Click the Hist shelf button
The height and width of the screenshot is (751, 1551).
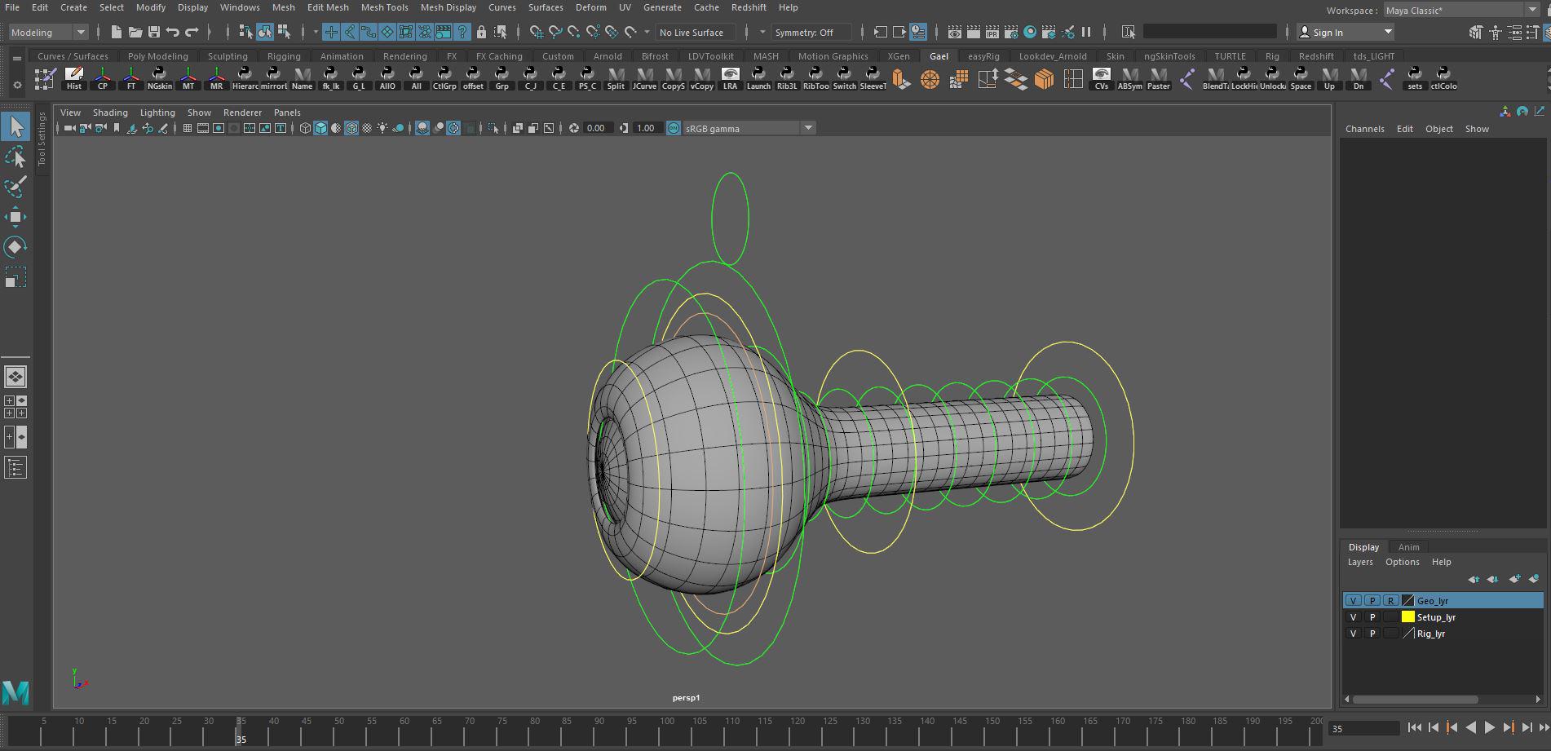click(74, 79)
